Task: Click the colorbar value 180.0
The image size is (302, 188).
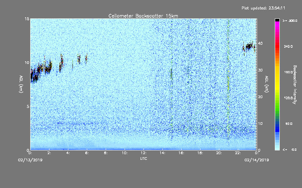Action: 288,72
